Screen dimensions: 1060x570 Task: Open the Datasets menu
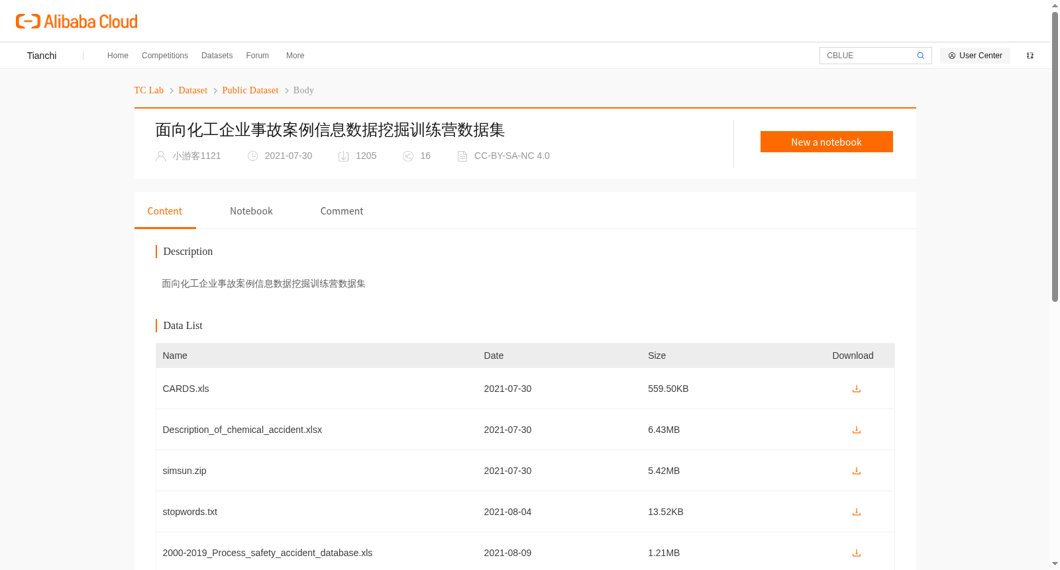[x=217, y=56]
